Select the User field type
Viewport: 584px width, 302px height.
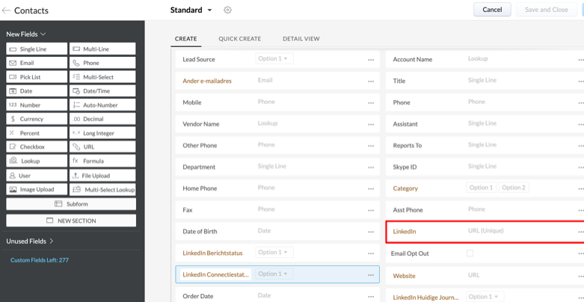pyautogui.click(x=37, y=176)
